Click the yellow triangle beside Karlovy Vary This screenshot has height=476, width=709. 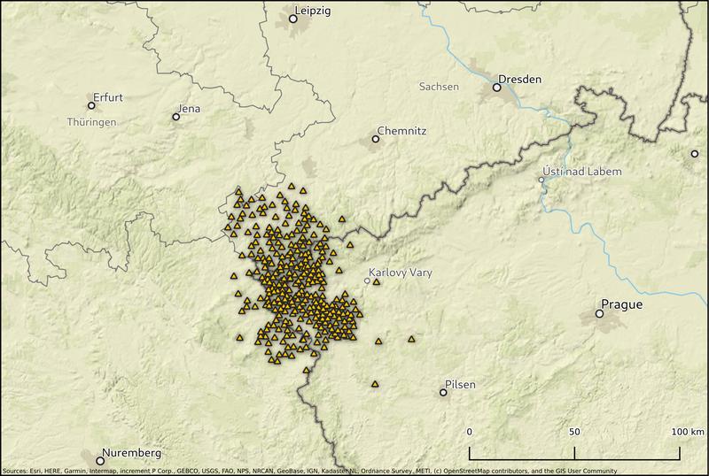pos(376,282)
